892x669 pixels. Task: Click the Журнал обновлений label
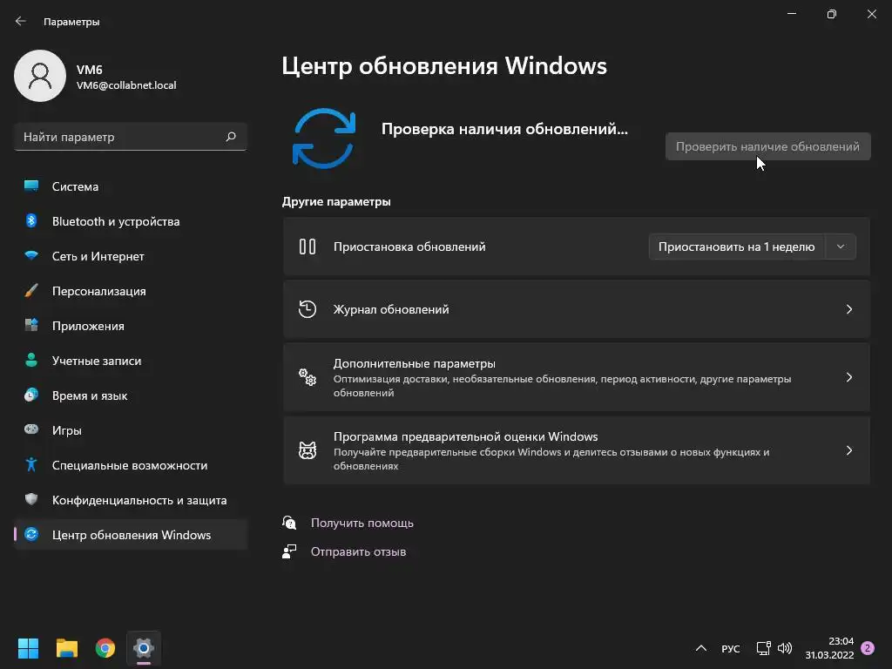[391, 309]
